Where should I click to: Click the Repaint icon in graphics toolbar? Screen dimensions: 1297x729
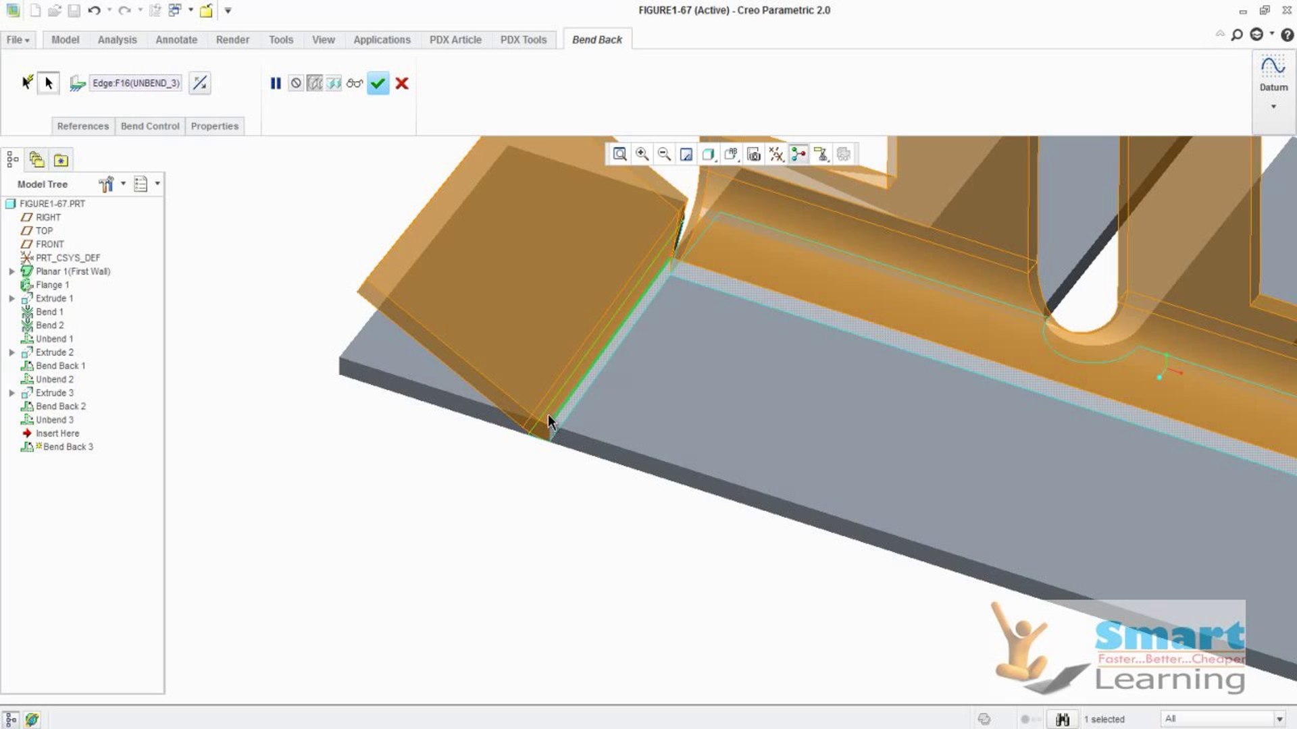point(686,155)
